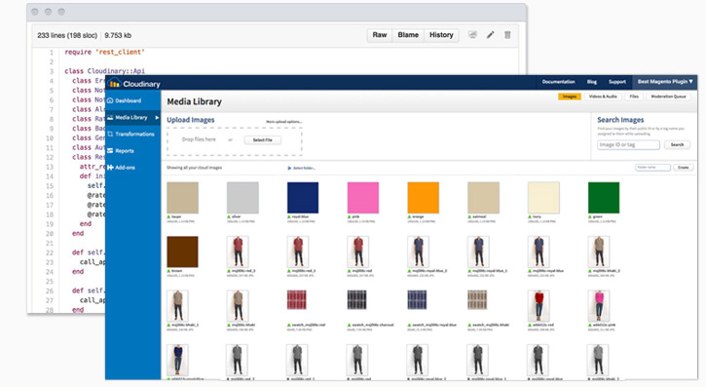Click More upload options link
The width and height of the screenshot is (706, 387).
[x=283, y=122]
